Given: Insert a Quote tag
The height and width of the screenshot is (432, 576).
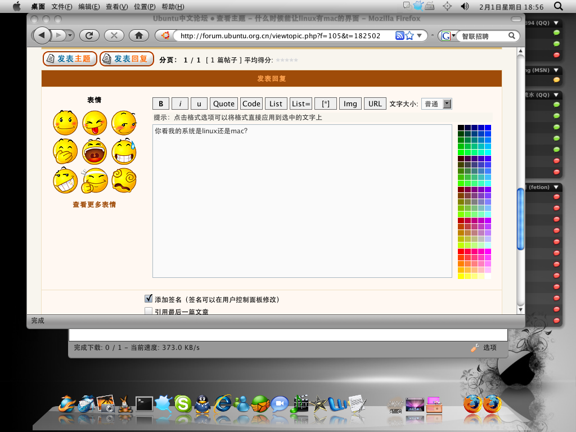Looking at the screenshot, I should tap(224, 103).
